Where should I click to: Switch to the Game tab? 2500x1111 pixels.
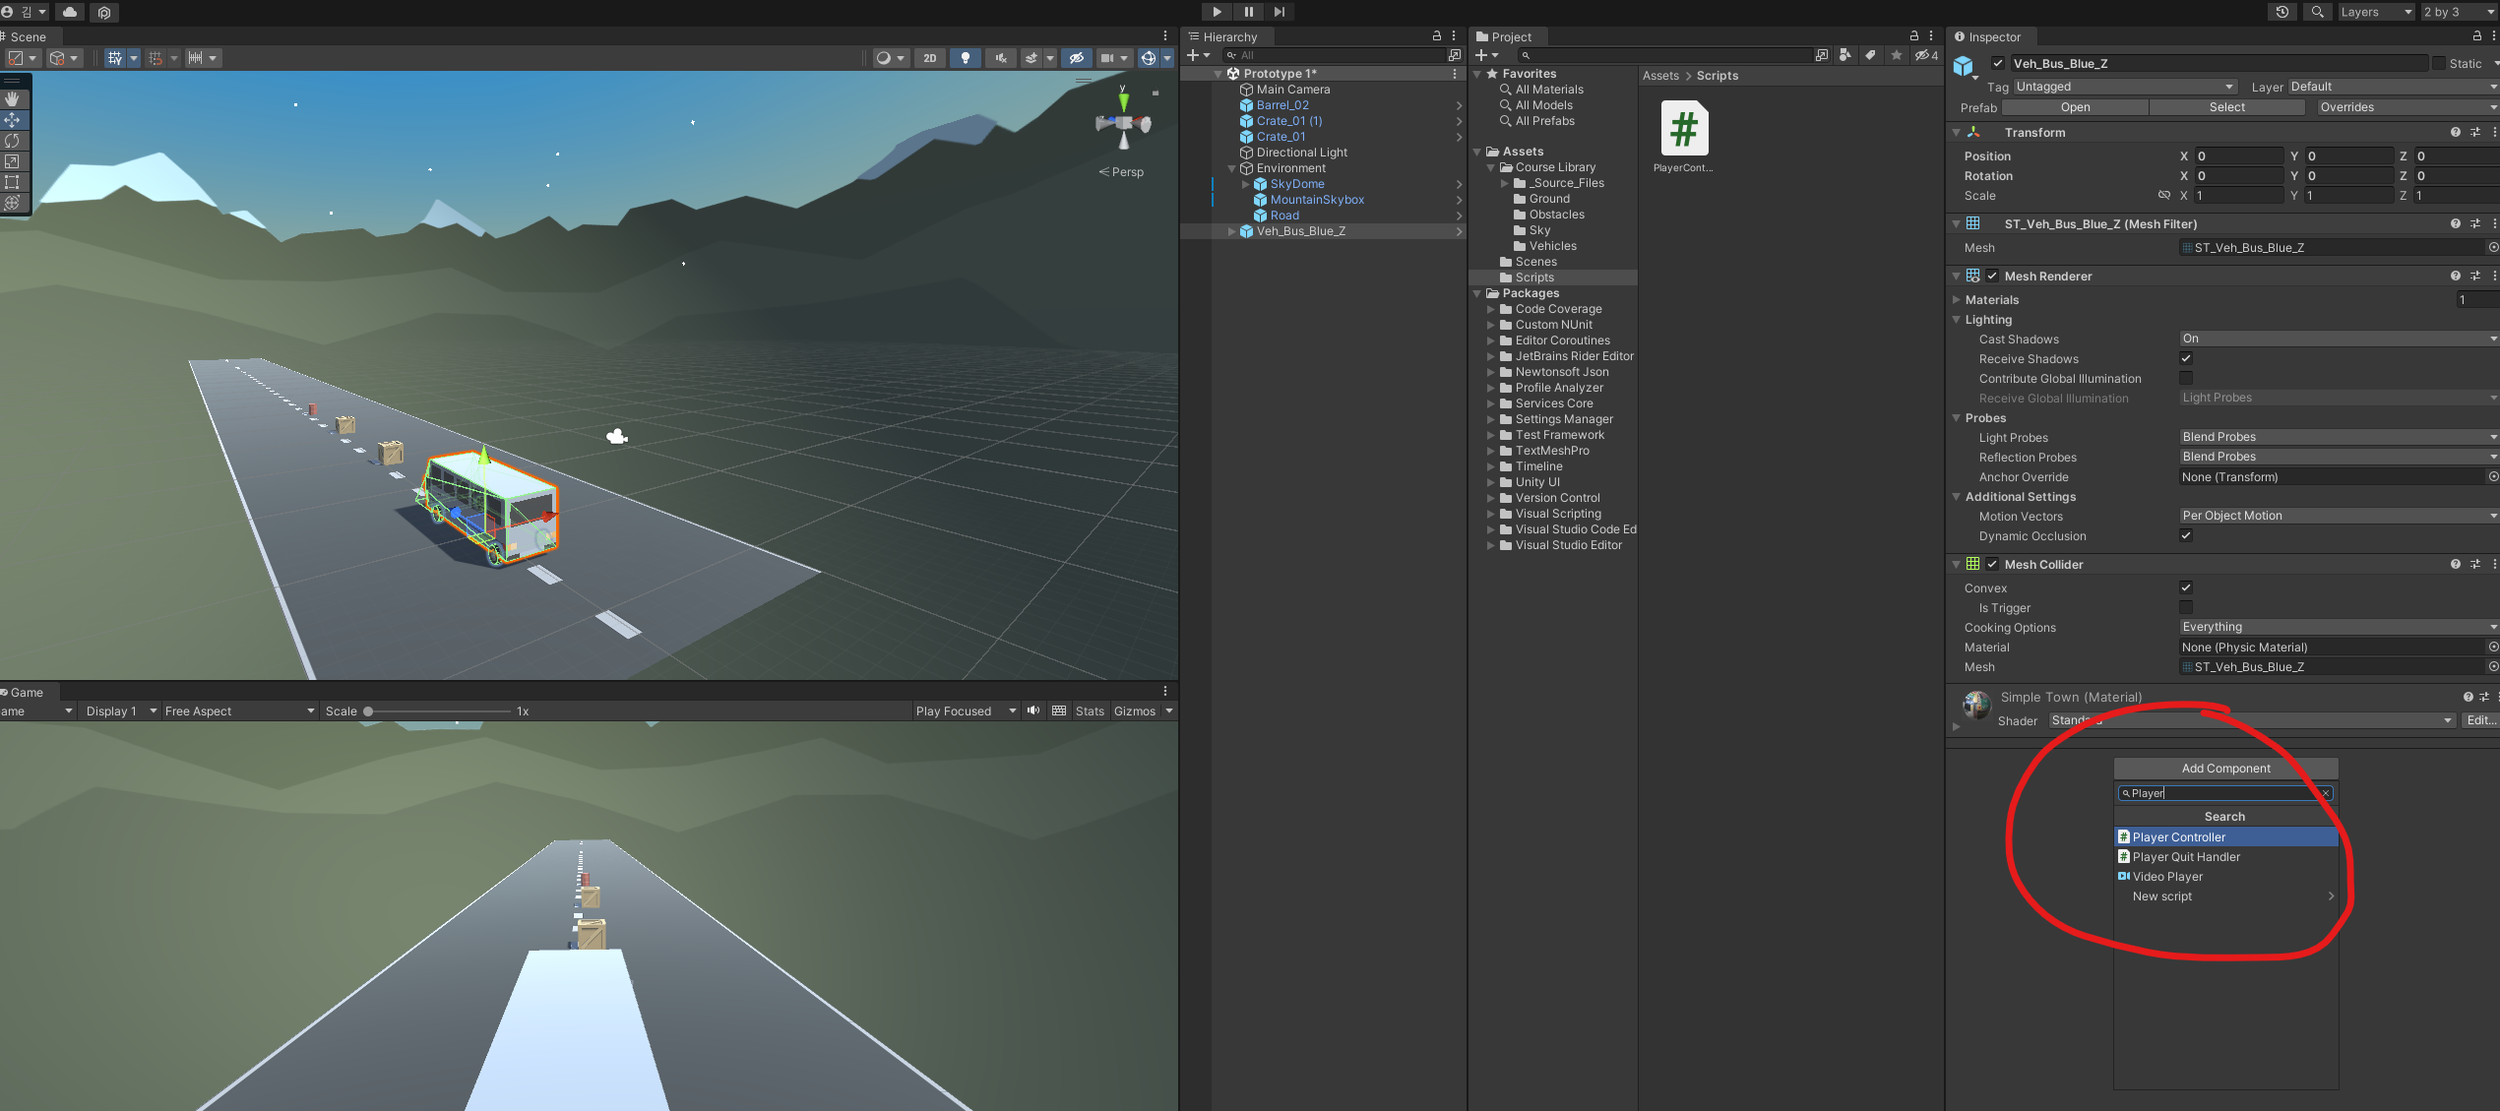click(26, 692)
